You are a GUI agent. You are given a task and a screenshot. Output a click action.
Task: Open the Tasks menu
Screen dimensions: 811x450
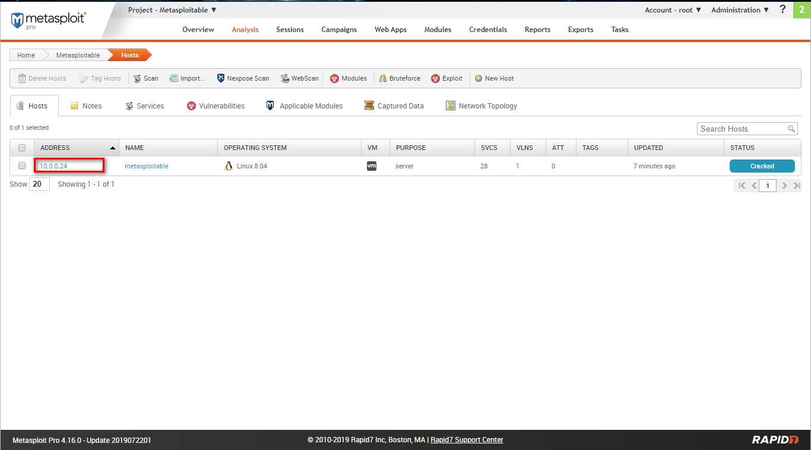pyautogui.click(x=620, y=30)
